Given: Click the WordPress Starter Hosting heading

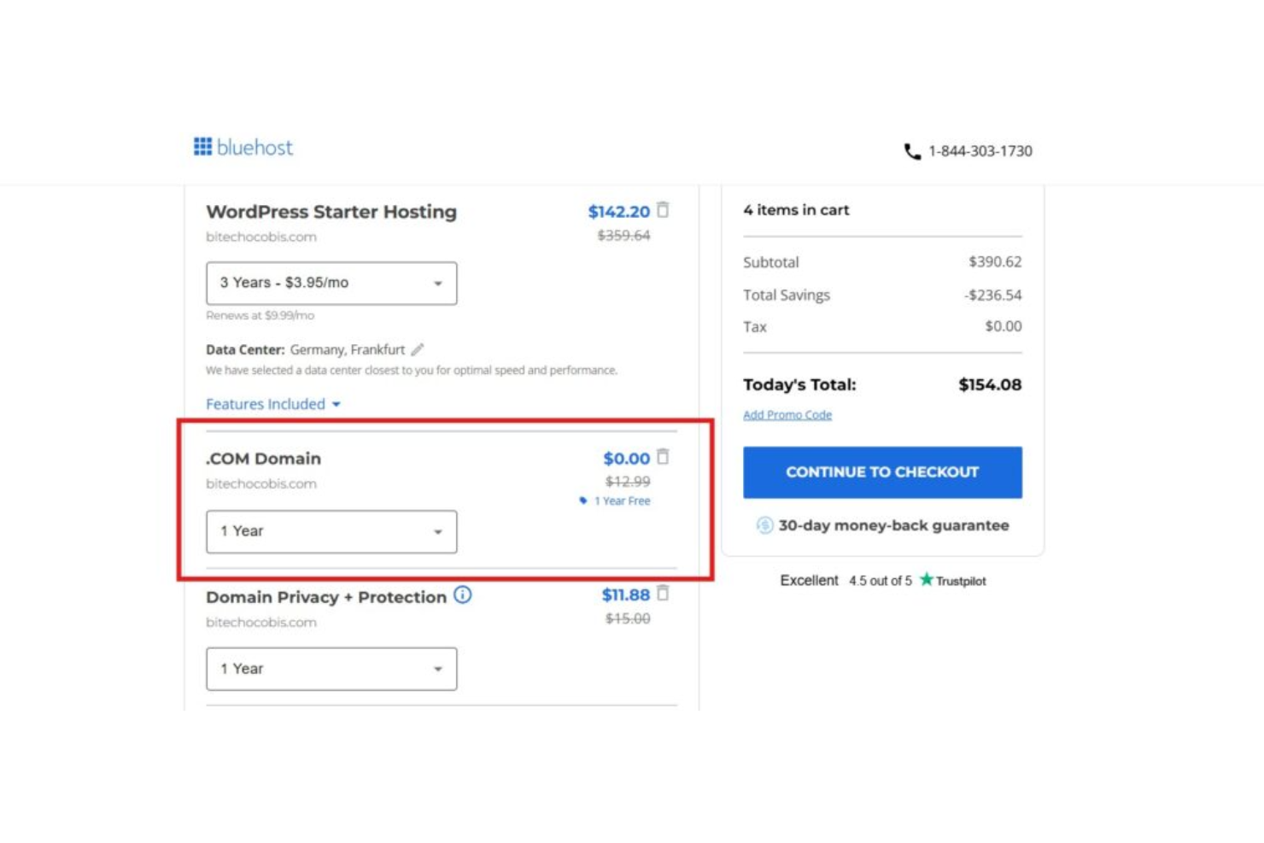Looking at the screenshot, I should tap(331, 211).
